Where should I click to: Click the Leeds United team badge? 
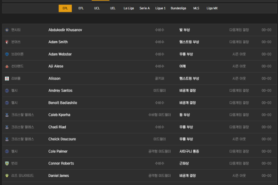[7, 176]
